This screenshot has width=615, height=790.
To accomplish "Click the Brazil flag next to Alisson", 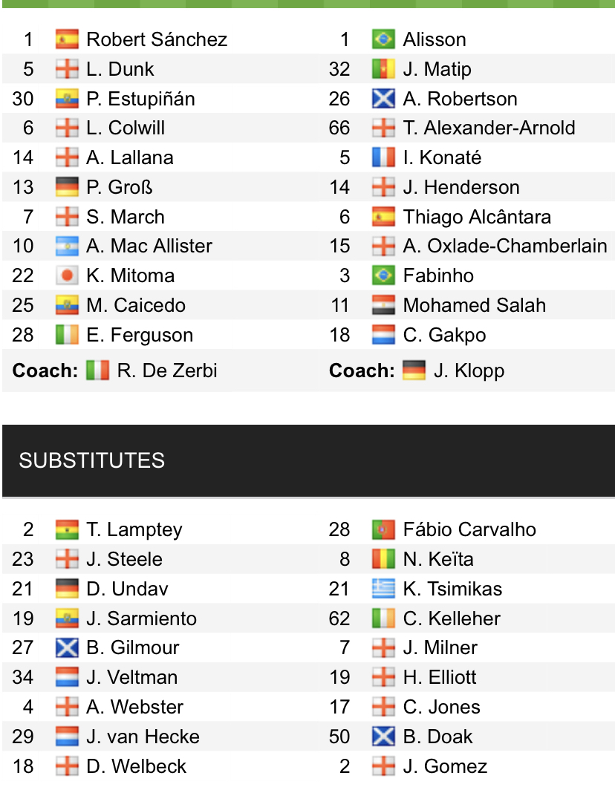I will (383, 39).
